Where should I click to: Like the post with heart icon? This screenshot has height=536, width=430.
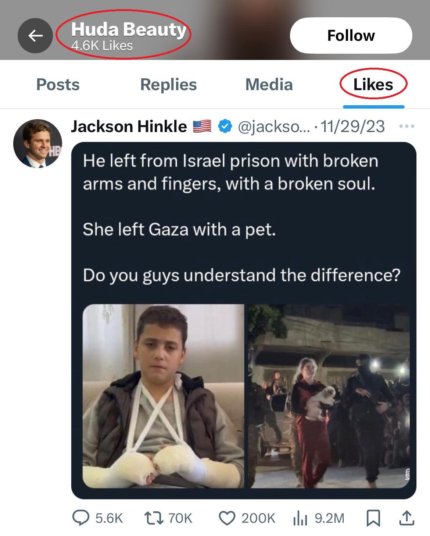coord(227,518)
